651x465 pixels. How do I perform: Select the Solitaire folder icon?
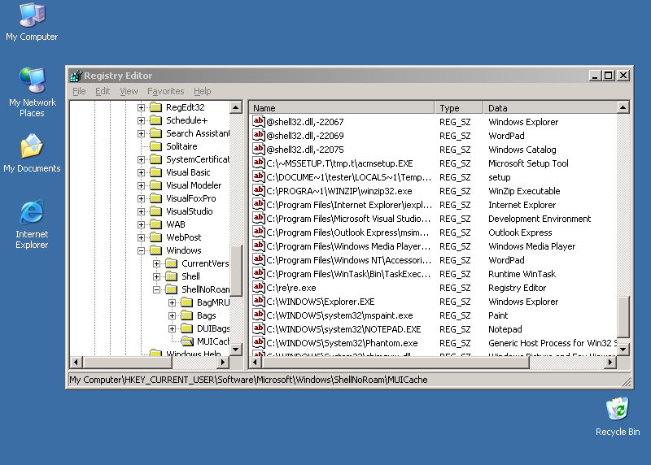coord(155,146)
